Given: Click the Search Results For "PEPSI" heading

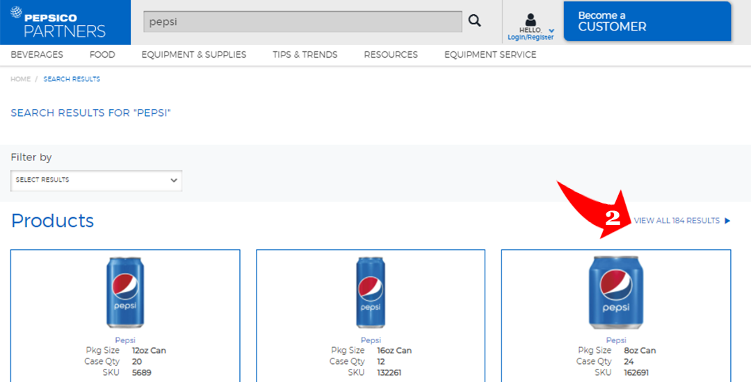Looking at the screenshot, I should 90,113.
